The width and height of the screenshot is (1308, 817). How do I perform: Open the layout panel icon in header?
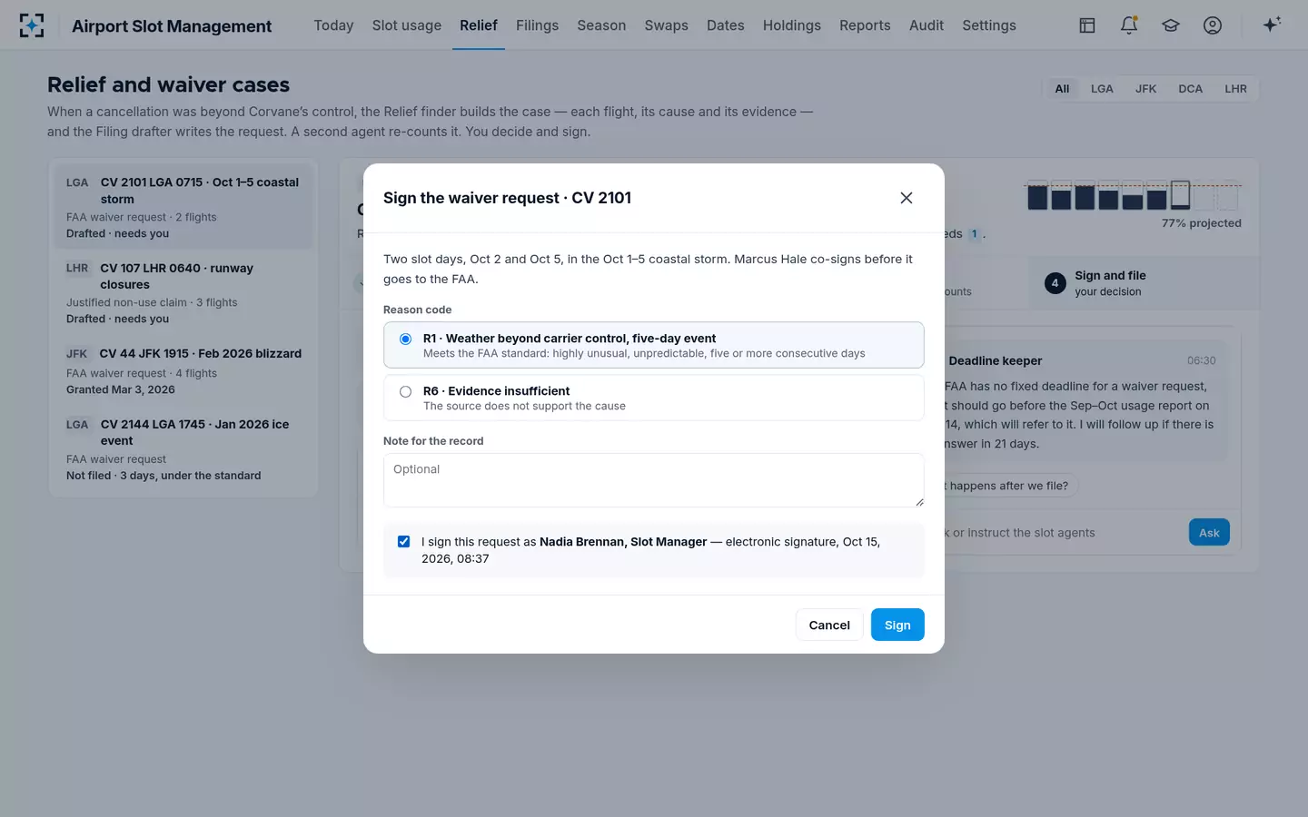point(1087,25)
